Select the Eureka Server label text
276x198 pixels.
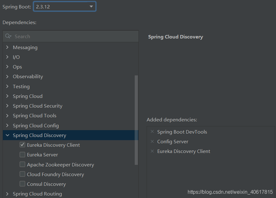(x=42, y=155)
